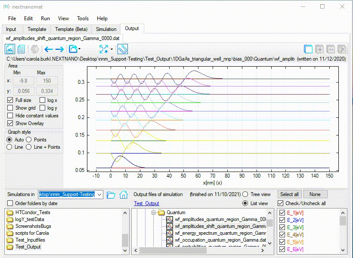This screenshot has height=258, width=353.
Task: Click the graph view icon in toolbar
Action: click(10, 49)
